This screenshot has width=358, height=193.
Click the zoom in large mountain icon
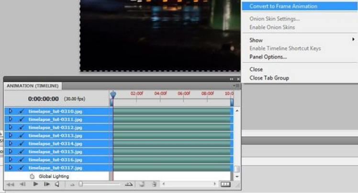pos(129,184)
